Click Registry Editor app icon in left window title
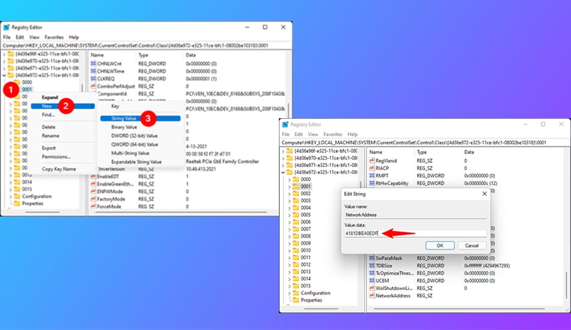 (x=6, y=27)
